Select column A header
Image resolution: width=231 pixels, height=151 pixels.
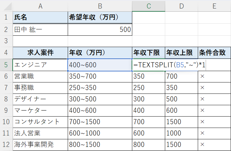tap(41, 6)
